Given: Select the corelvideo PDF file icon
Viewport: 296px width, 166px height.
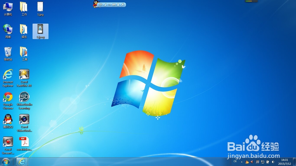Looking at the screenshot, I should tap(24, 144).
